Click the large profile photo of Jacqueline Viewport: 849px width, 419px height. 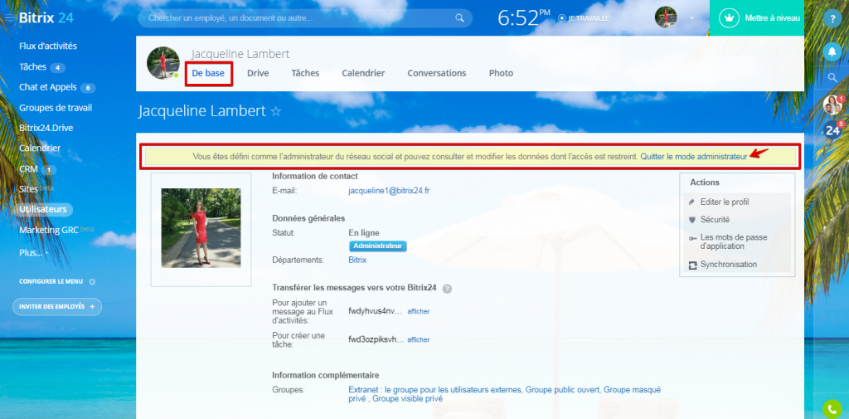pos(201,228)
